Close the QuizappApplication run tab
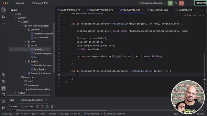The image size is (207, 116). pyautogui.click(x=46, y=100)
